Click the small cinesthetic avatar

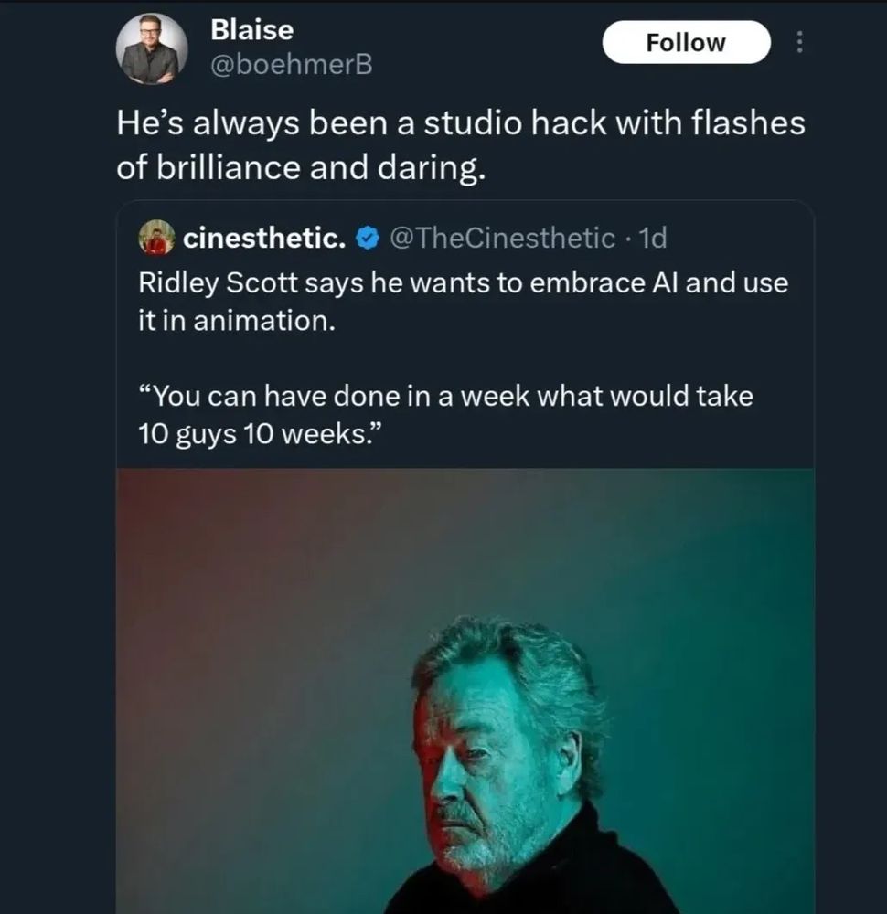pos(156,239)
